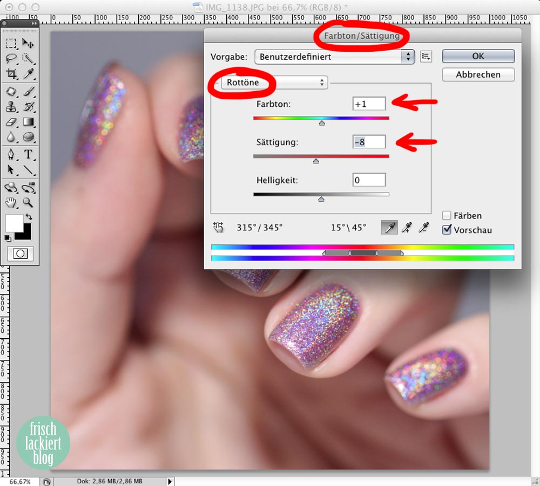Click the Farbton slider handle
The height and width of the screenshot is (486, 540).
point(322,123)
